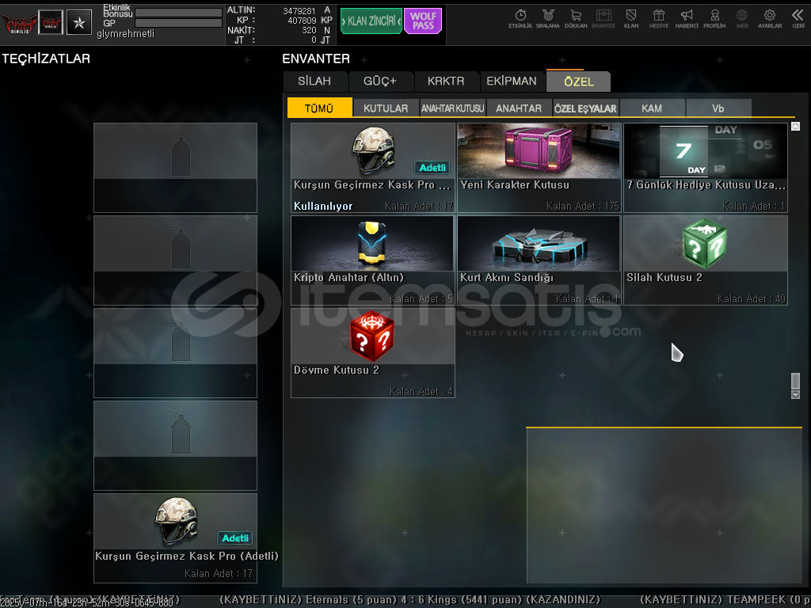Click inventory scrollbar down arrow
Viewport: 811px width, 608px height.
coord(795,394)
